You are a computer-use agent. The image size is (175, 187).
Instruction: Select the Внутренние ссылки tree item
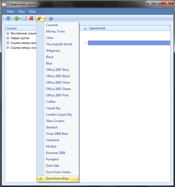[24, 33]
